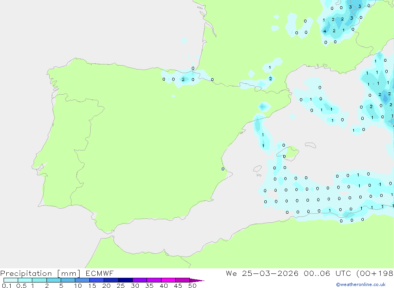Image resolution: width=394 pixels, height=288 pixels.
Task: Click the 'UTC' label in the caption
Action: pos(343,273)
